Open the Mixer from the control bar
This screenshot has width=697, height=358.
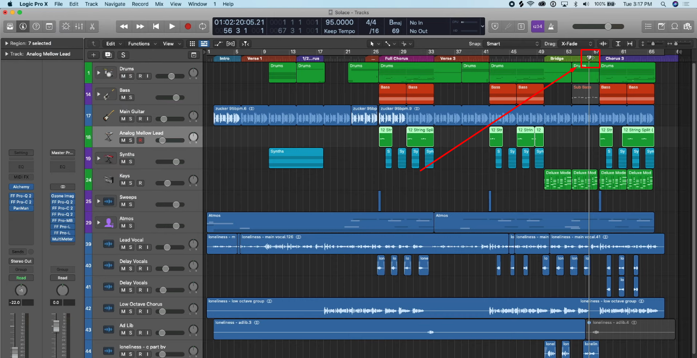[79, 27]
